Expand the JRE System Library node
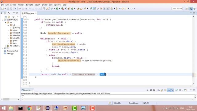 point(6,46)
